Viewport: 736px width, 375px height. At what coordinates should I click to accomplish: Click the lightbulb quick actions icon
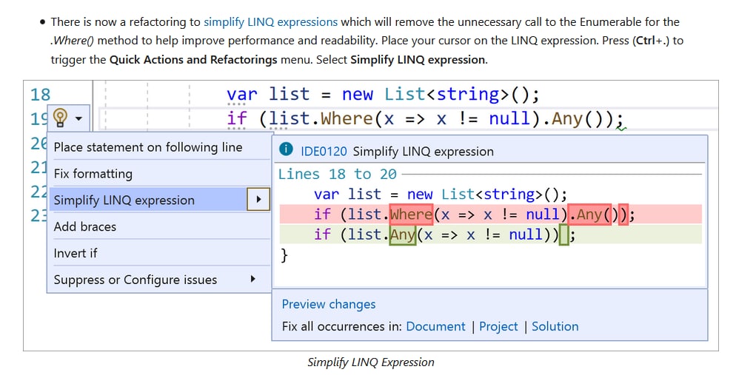coord(60,118)
